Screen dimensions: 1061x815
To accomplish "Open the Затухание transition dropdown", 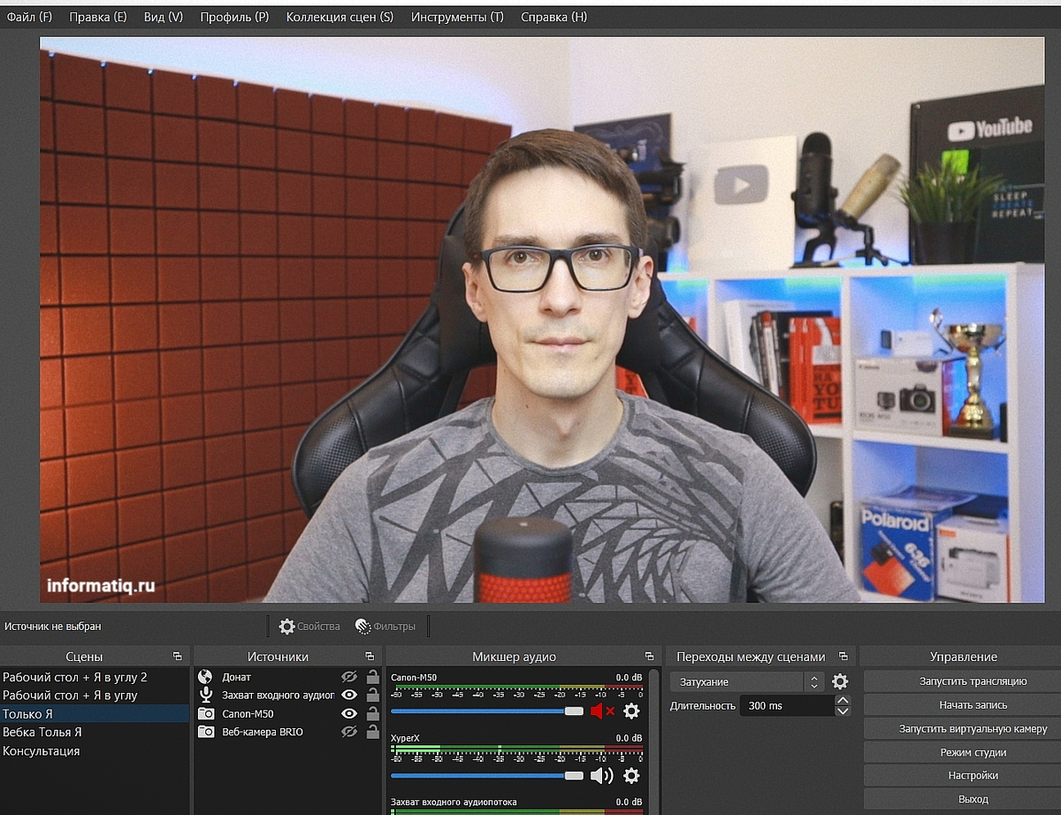I will tap(747, 681).
